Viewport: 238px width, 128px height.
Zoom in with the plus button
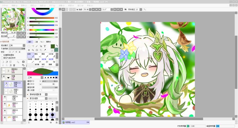[97, 9]
